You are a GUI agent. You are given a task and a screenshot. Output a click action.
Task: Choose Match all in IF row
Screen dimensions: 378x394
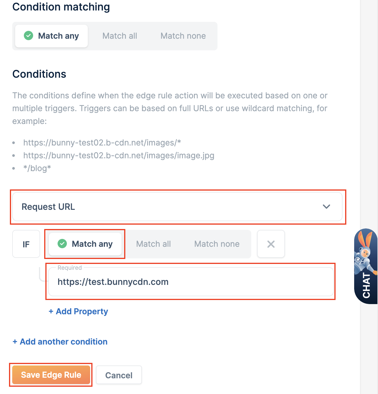(153, 244)
